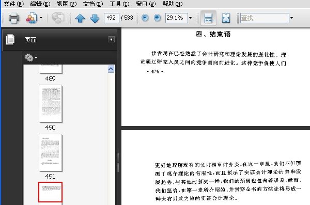
Task: Go to next page with down arrow
Action: click(95, 19)
